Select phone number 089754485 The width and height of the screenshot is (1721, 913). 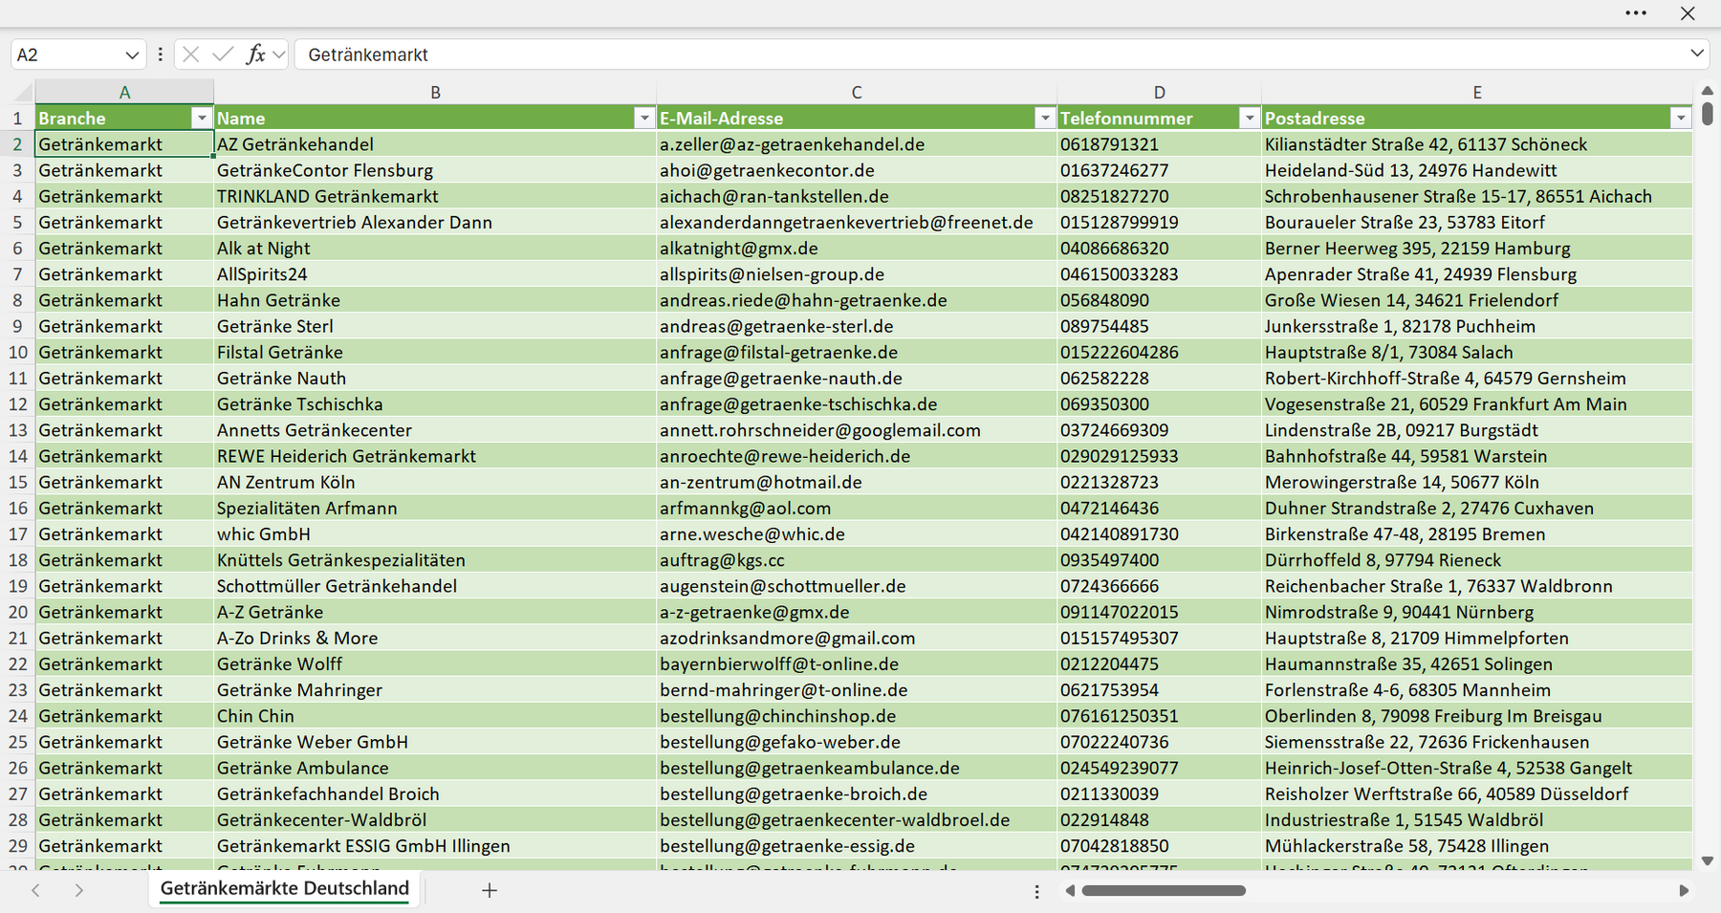tap(1159, 326)
